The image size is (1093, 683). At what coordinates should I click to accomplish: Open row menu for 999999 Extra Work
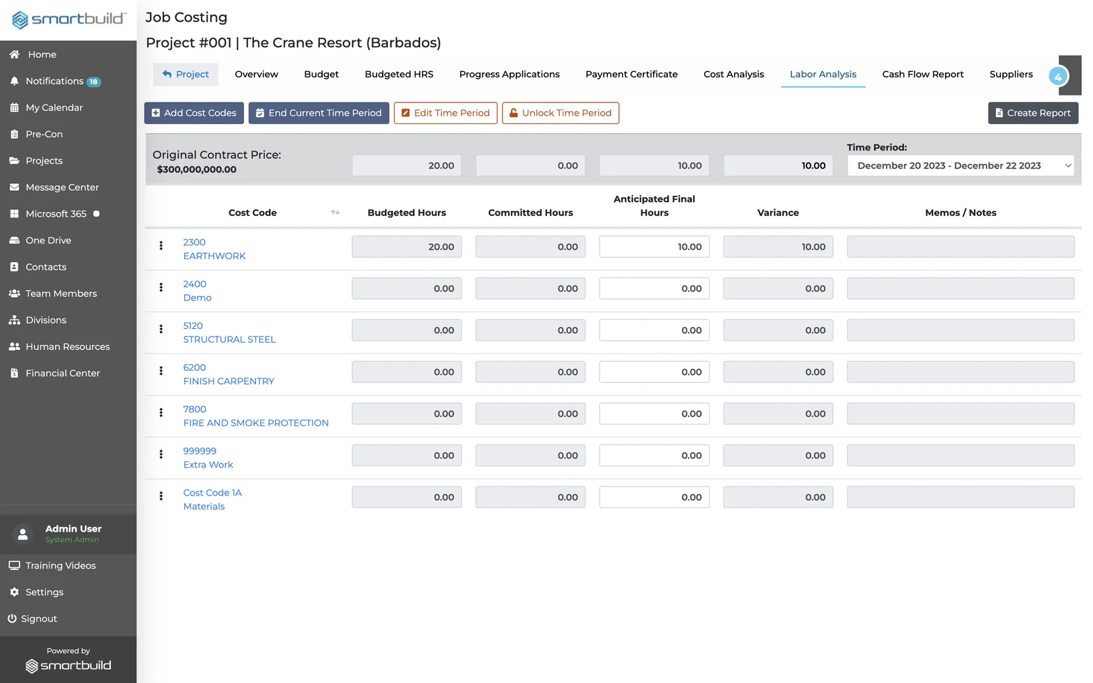coord(161,454)
